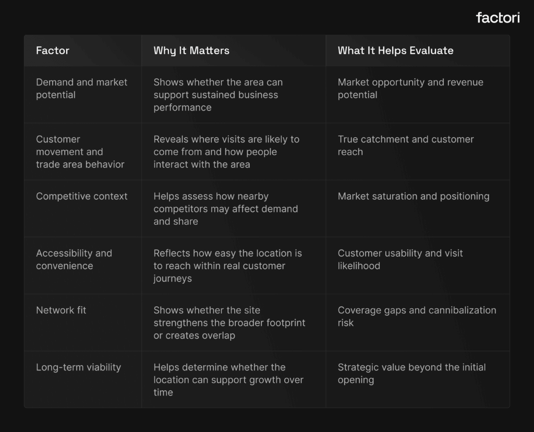Select the "True catchment and customer reach" cell

[x=406, y=146]
